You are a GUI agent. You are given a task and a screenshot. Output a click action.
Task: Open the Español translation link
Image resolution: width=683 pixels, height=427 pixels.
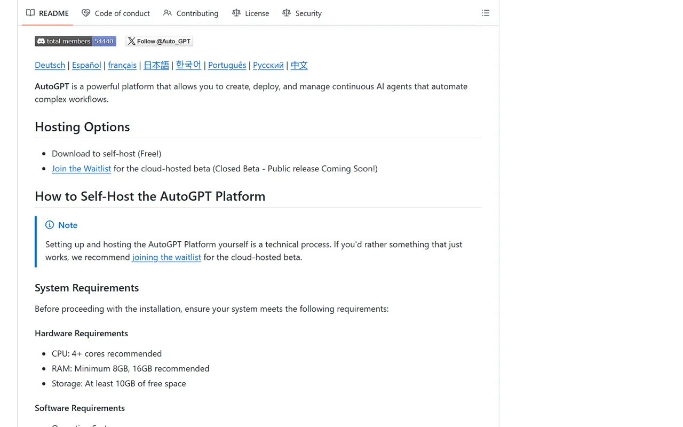coord(86,65)
